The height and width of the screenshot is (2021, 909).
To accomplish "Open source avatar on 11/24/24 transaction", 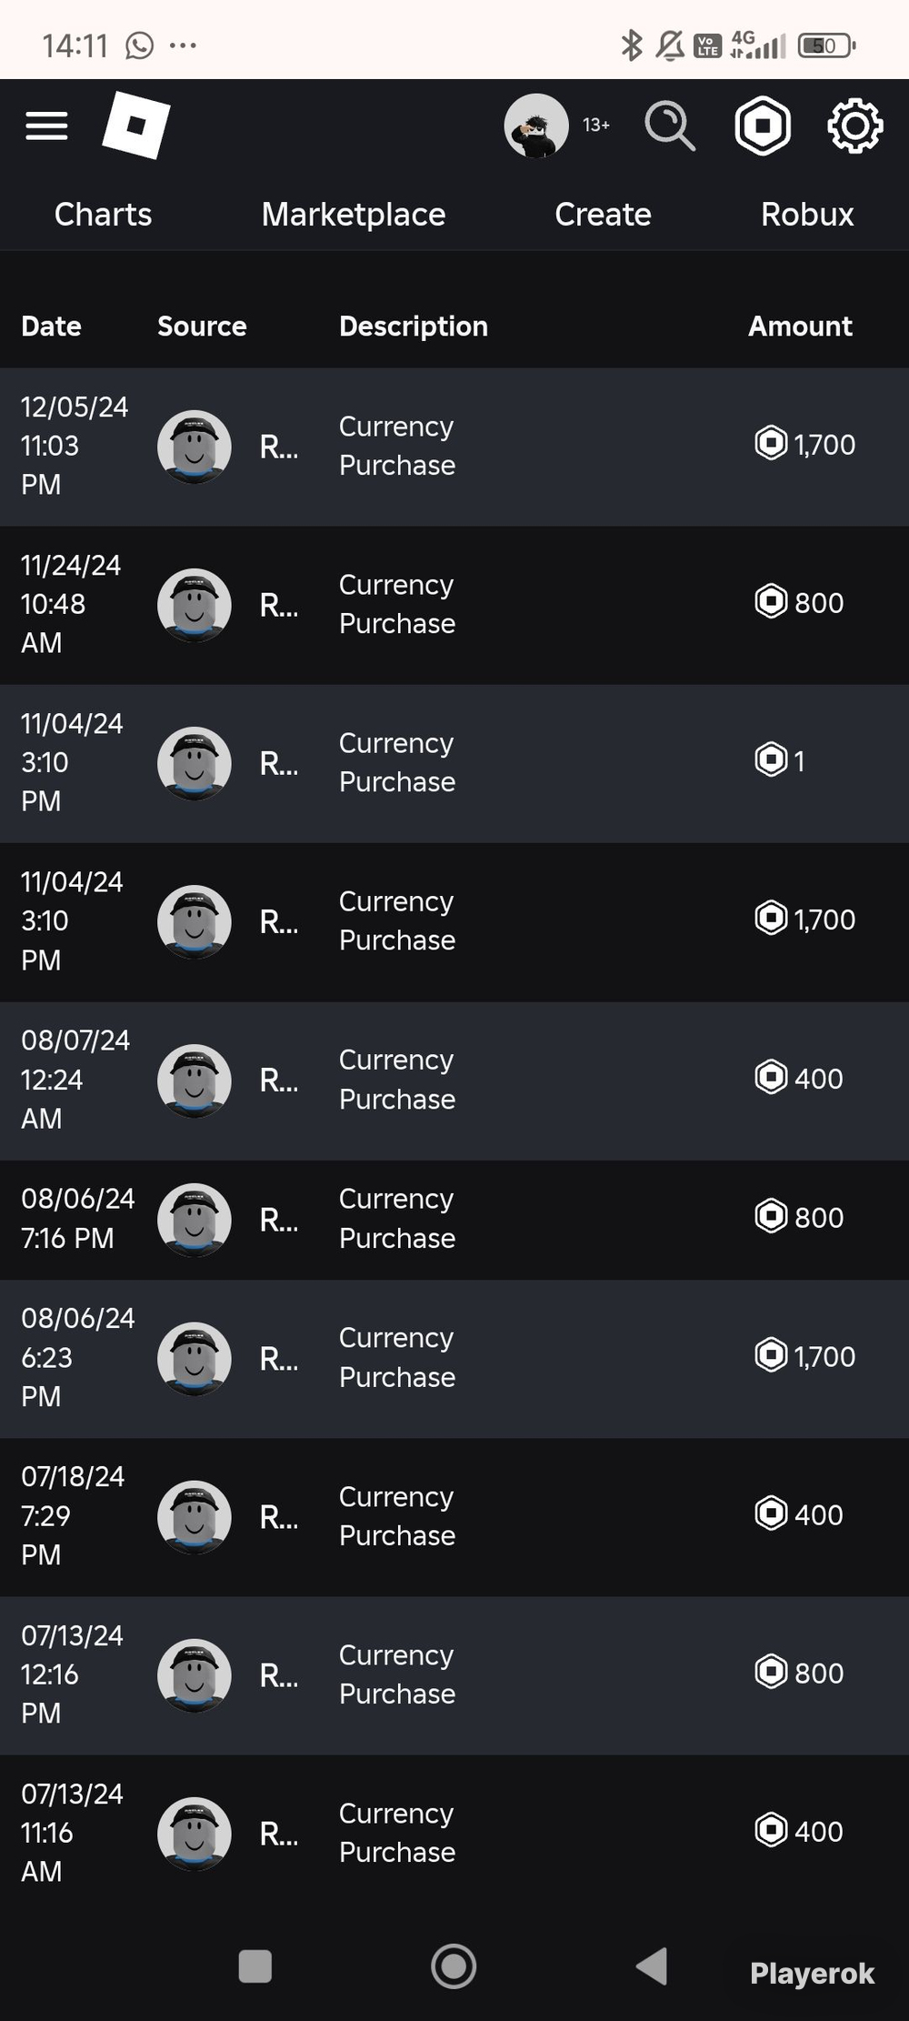I will point(194,605).
